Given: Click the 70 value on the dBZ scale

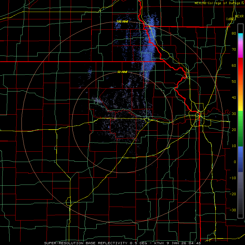Looking at the screenshot, I should 234,50.
